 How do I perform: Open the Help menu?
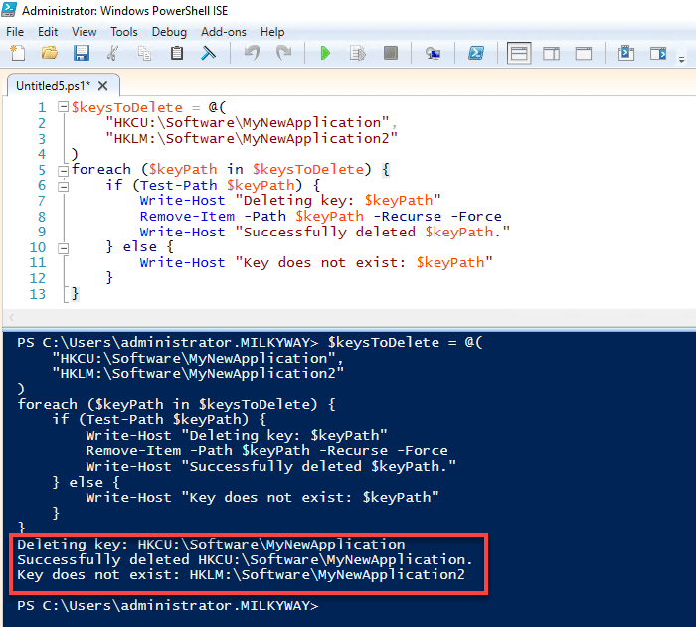point(272,32)
